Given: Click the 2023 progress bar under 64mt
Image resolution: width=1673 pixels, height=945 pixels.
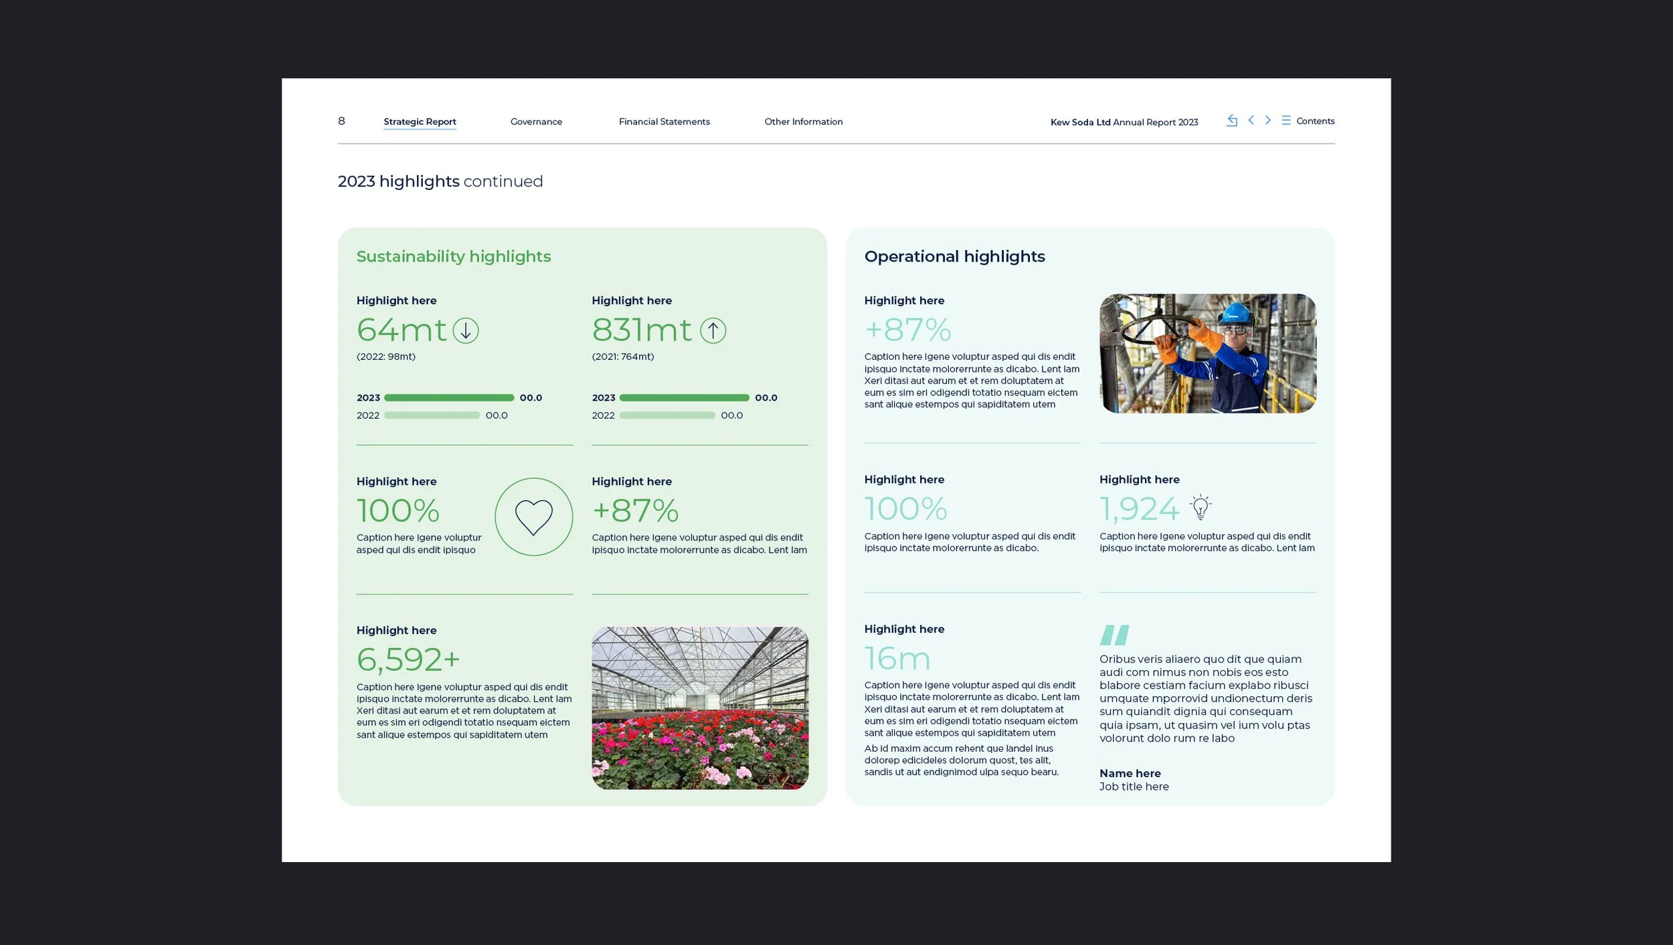Looking at the screenshot, I should click(449, 398).
